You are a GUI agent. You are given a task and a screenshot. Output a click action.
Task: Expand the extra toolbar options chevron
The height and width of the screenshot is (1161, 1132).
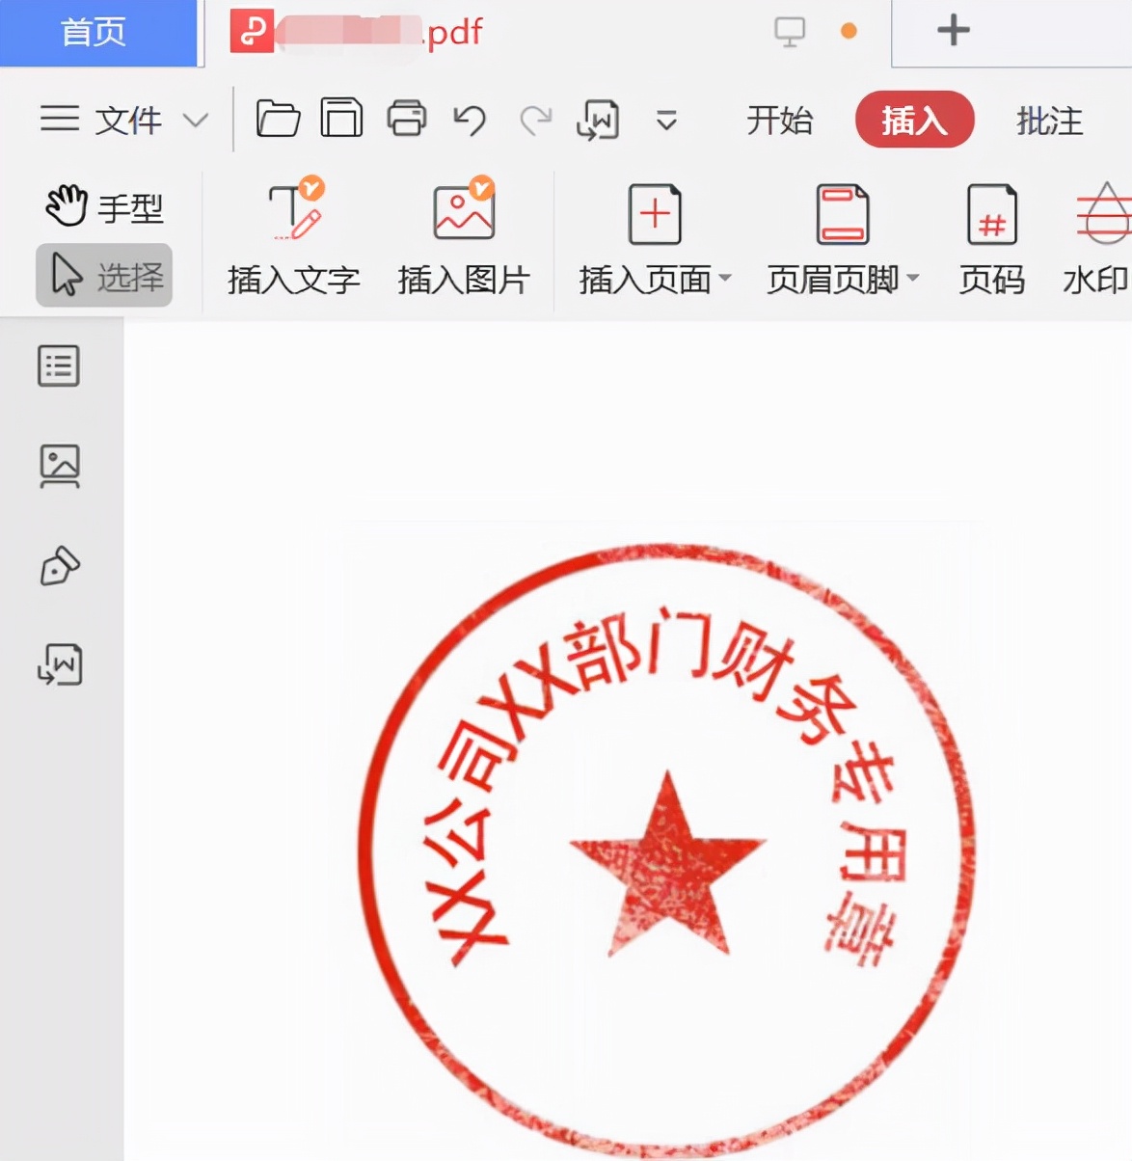coord(665,121)
